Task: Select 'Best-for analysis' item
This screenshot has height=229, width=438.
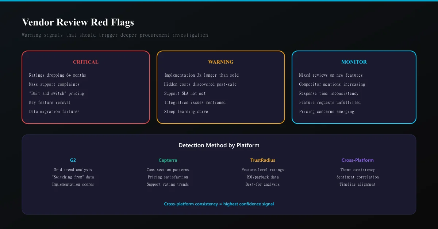Action: (263, 184)
